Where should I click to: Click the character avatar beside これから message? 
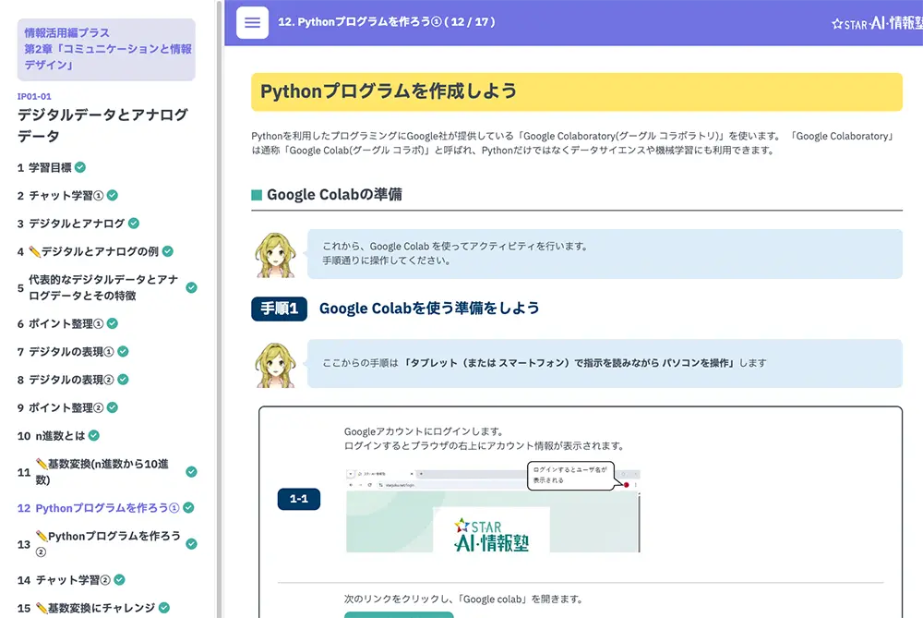coord(275,255)
